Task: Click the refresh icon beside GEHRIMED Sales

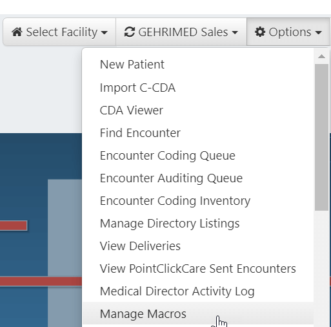Action: coord(130,32)
